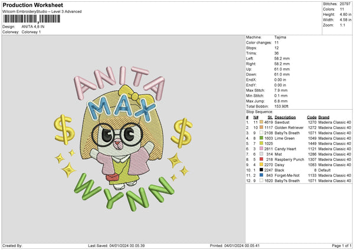Screen dimensions: 354x250
Task: Click the Code column header
Action: tap(312, 117)
